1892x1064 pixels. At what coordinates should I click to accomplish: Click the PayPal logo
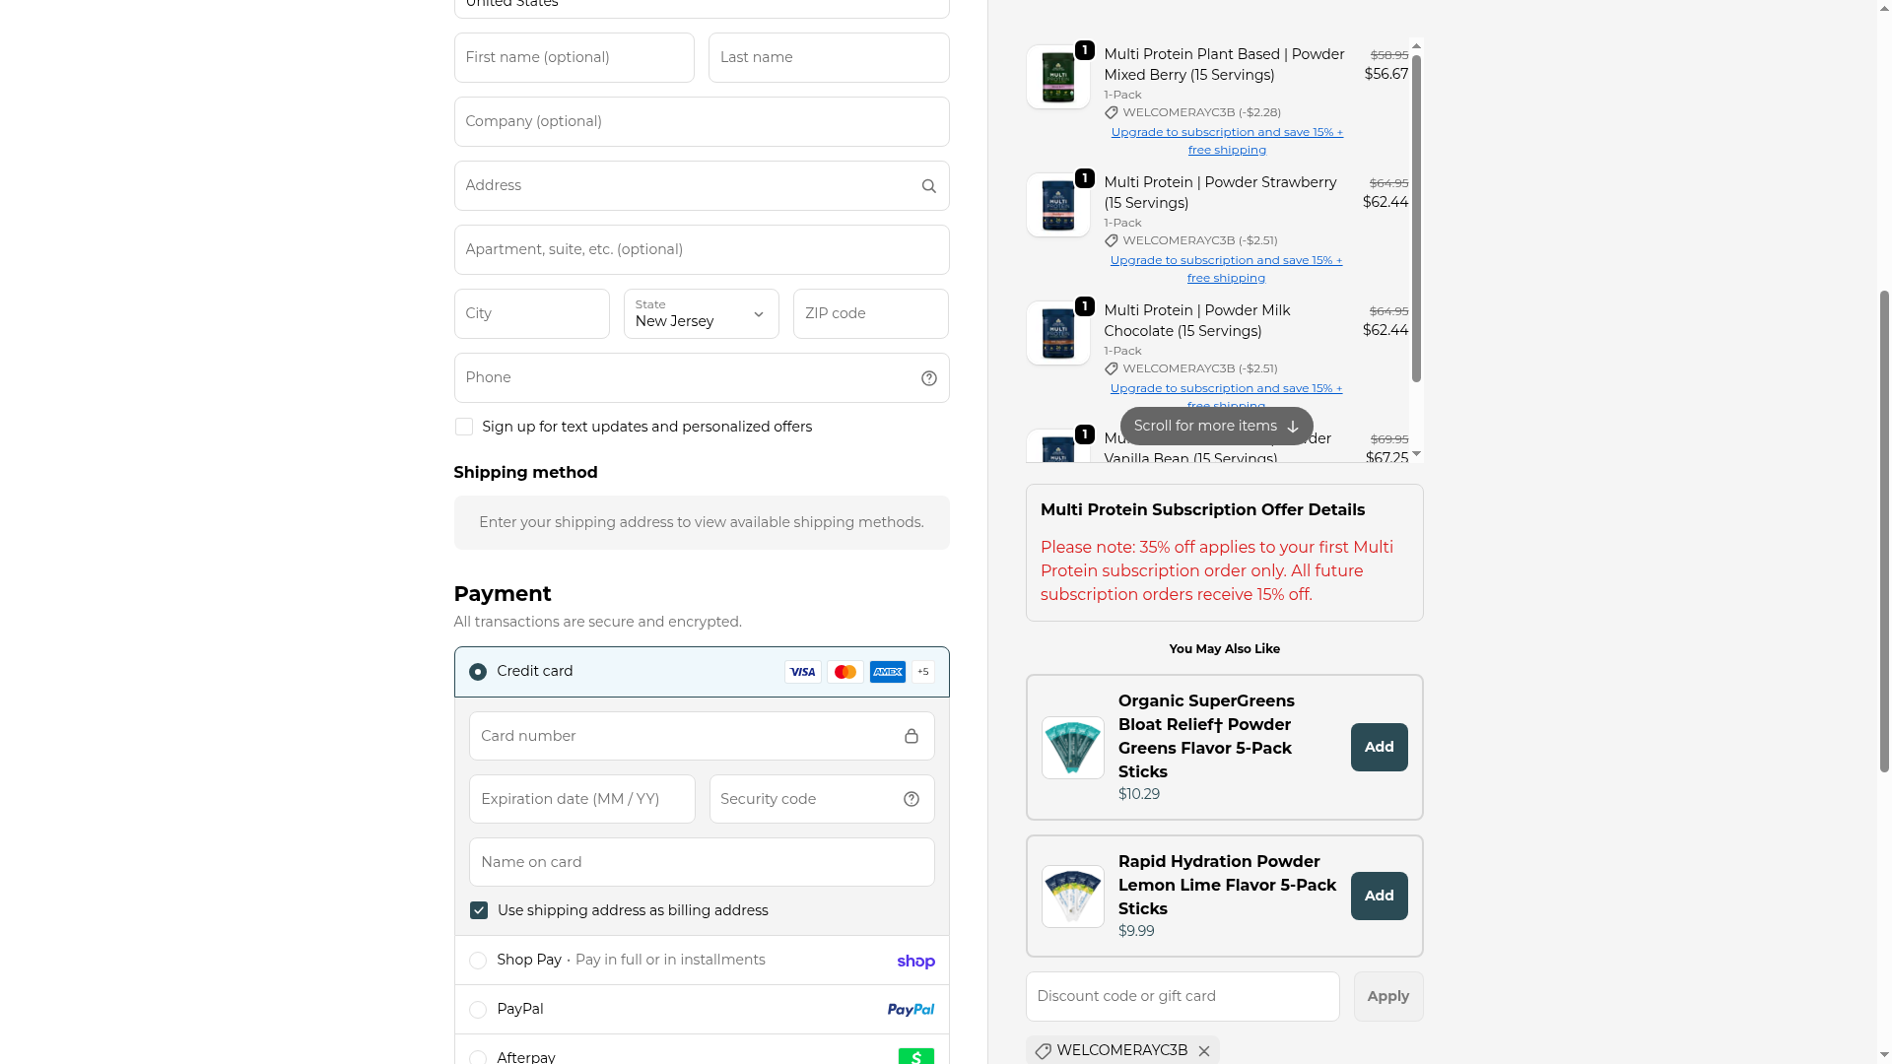[x=910, y=1010]
